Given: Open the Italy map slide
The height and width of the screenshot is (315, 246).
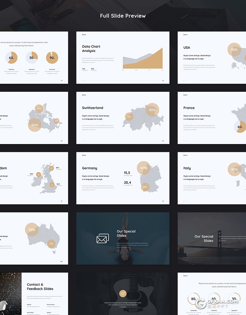Looking at the screenshot, I should pyautogui.click(x=212, y=178).
